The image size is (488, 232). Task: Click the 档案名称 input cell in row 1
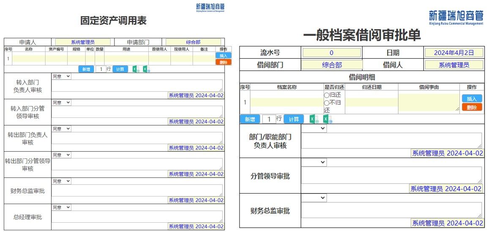point(286,102)
